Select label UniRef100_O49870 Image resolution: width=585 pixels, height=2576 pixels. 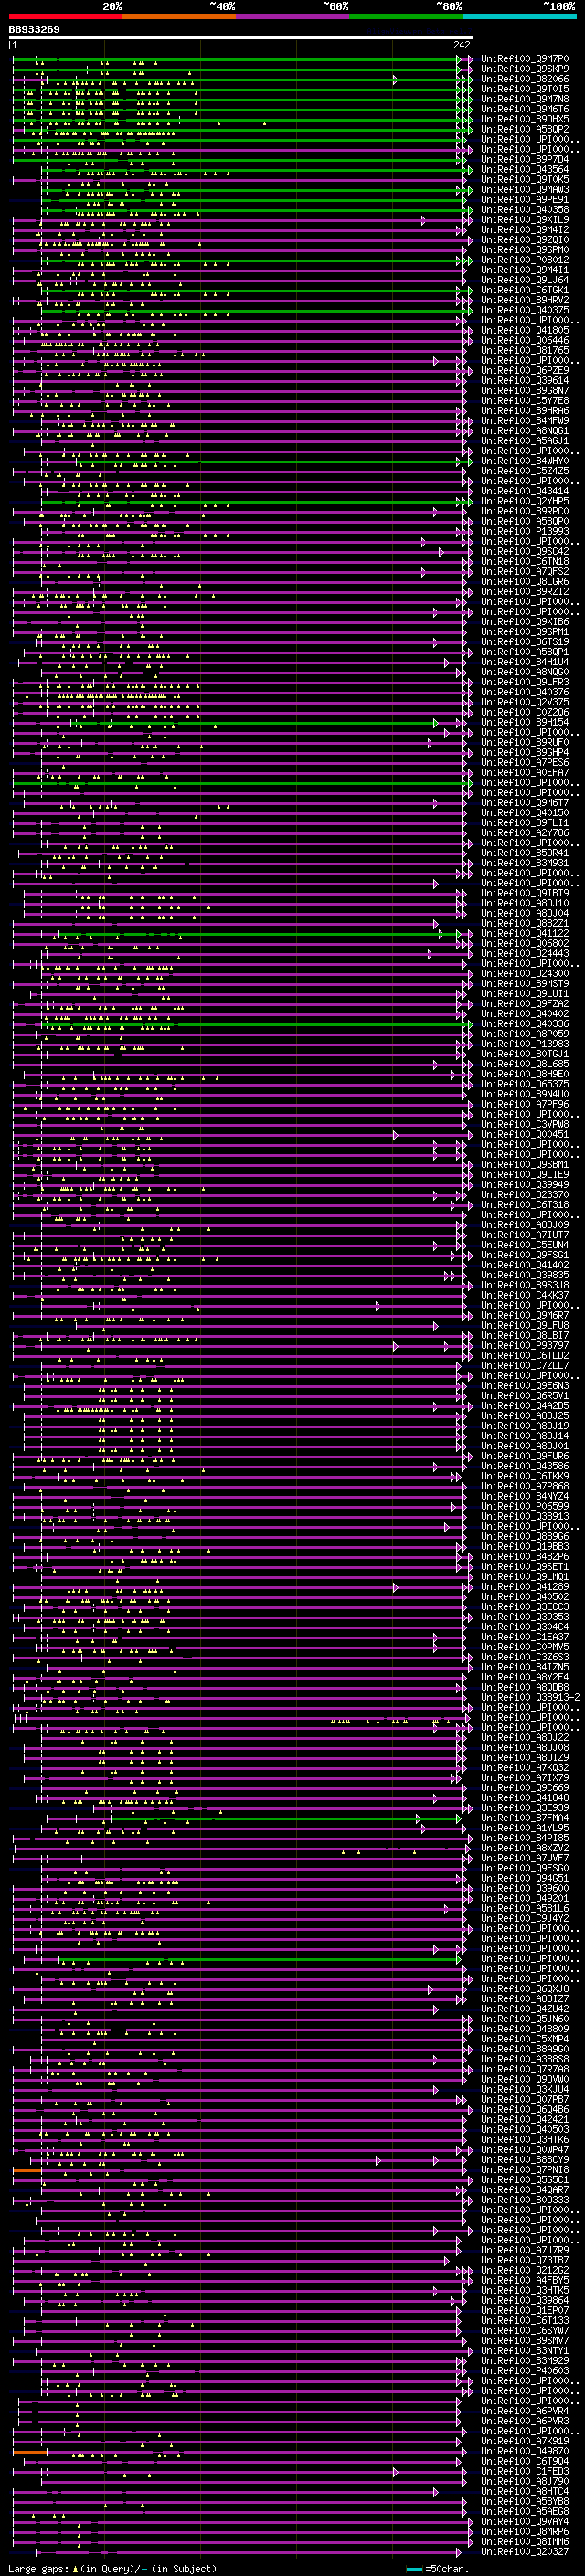(x=525, y=2450)
